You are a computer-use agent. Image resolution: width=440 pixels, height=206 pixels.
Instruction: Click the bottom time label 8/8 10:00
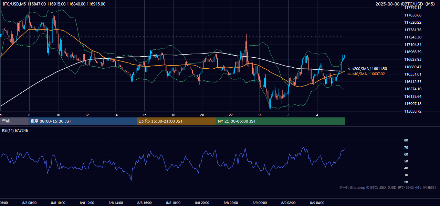[x=58, y=203]
